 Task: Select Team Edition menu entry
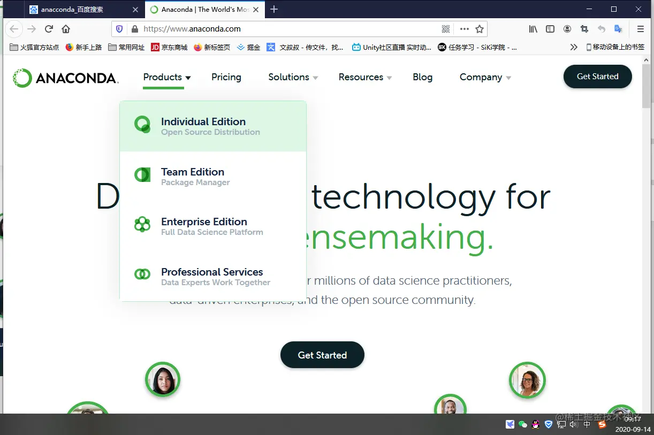(x=213, y=177)
